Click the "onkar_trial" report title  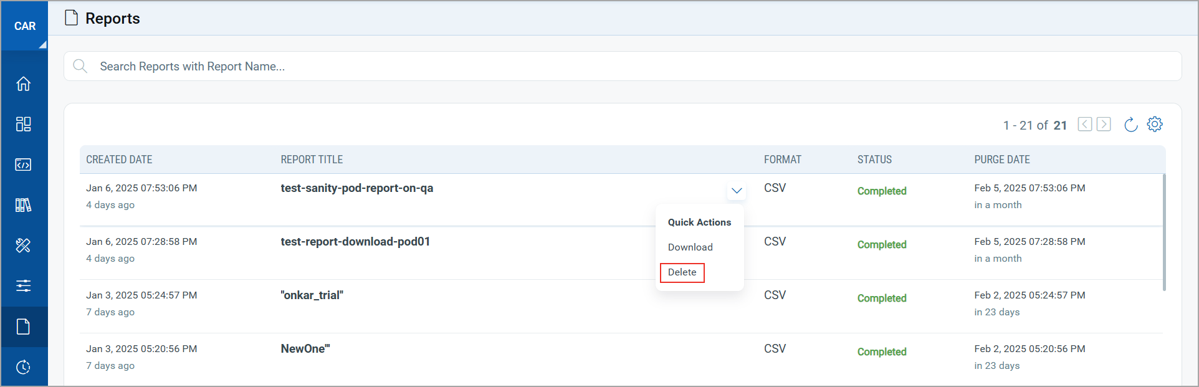coord(312,295)
